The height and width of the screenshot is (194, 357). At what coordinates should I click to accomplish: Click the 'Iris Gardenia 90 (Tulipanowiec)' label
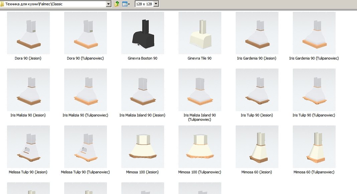pos(314,58)
